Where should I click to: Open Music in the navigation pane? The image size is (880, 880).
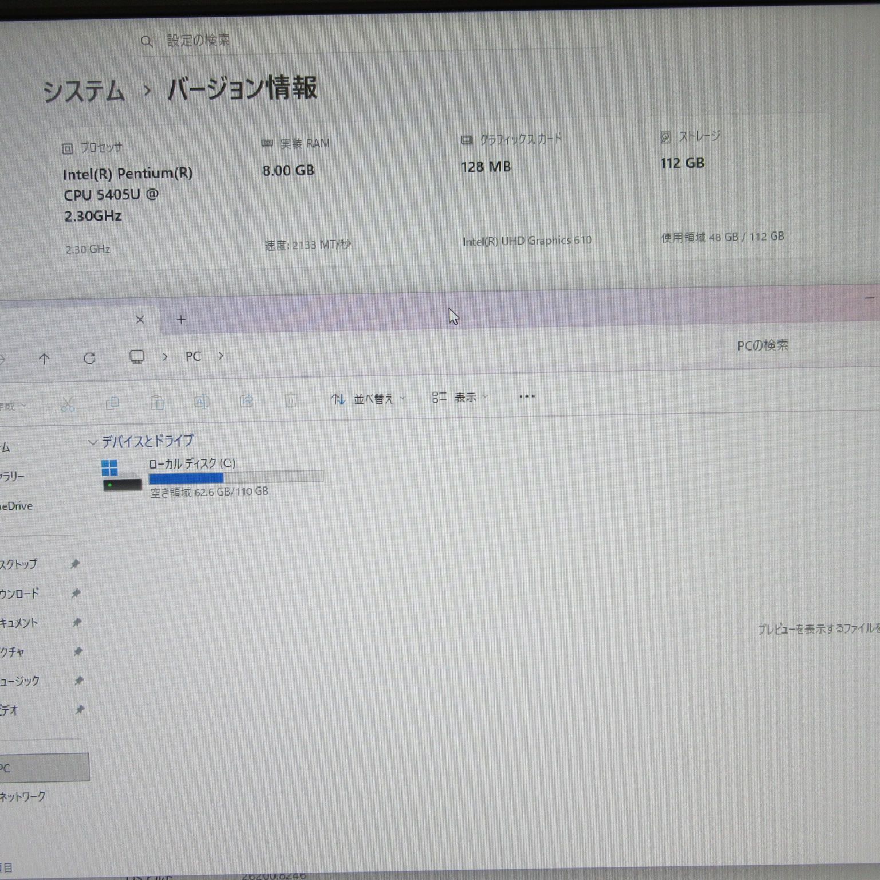19,681
